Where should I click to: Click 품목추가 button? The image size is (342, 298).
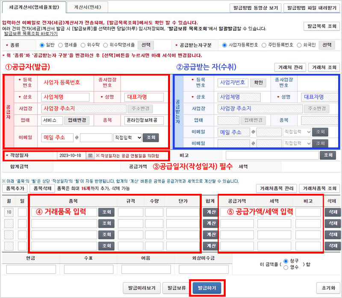click(15, 188)
